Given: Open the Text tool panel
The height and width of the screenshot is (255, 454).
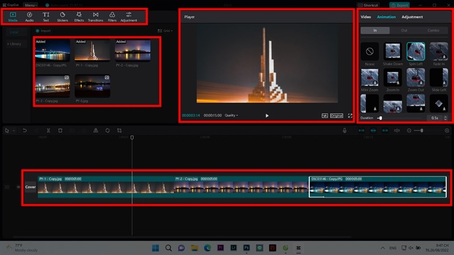Looking at the screenshot, I should pyautogui.click(x=46, y=16).
